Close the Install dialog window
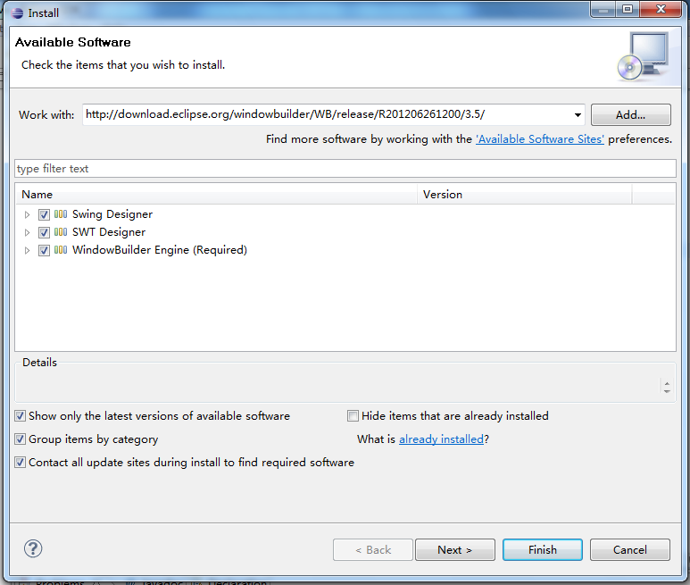This screenshot has height=585, width=690. [x=661, y=9]
